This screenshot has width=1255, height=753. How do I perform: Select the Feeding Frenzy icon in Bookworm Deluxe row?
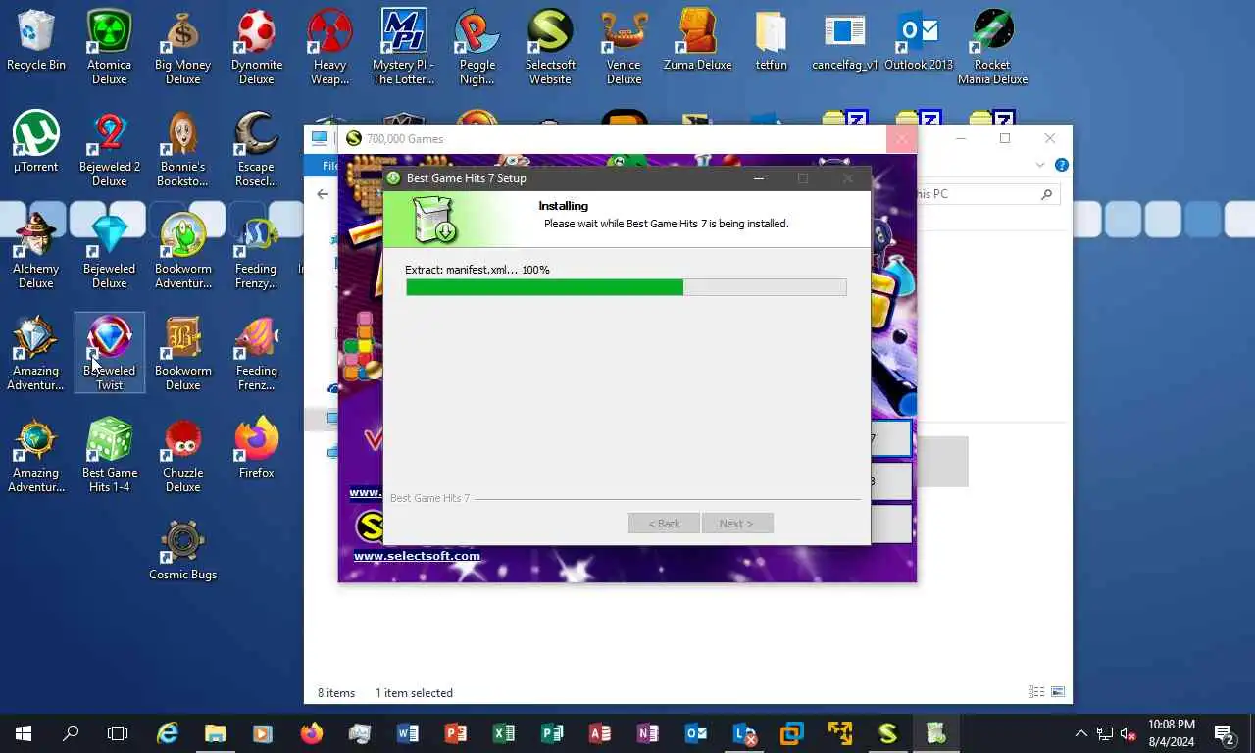[256, 353]
